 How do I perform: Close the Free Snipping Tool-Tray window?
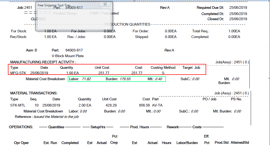tap(105, 4)
